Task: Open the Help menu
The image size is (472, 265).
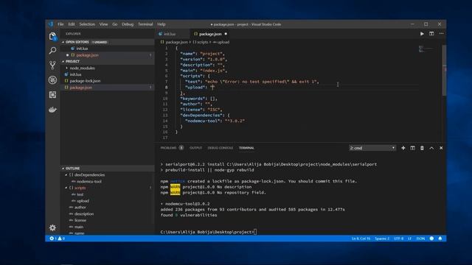Action: (x=162, y=24)
